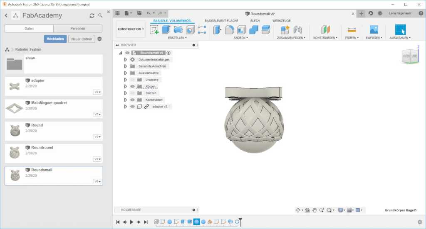The image size is (426, 229).
Task: Click the Create Sketch icon in the toolbar
Action: click(154, 29)
